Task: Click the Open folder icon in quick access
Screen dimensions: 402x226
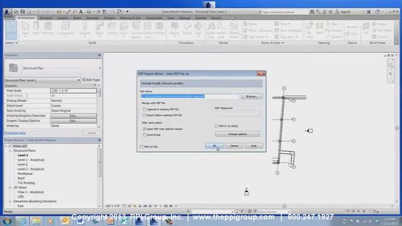Action: tap(16, 12)
